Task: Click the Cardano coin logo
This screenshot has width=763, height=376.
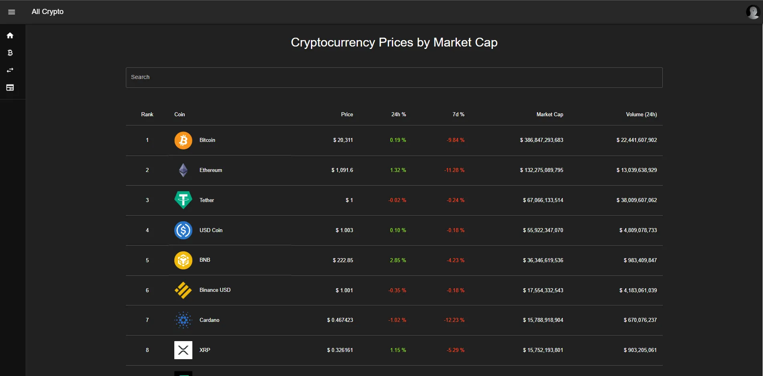Action: click(x=183, y=320)
